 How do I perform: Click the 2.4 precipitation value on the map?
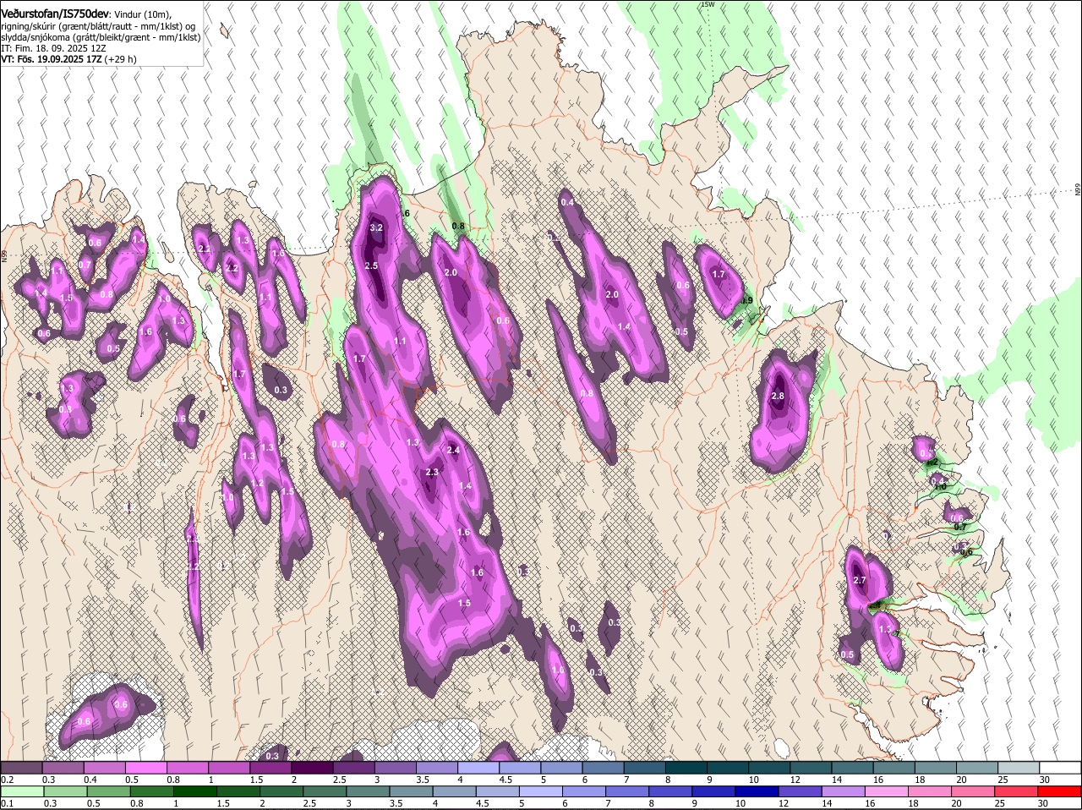tap(453, 451)
